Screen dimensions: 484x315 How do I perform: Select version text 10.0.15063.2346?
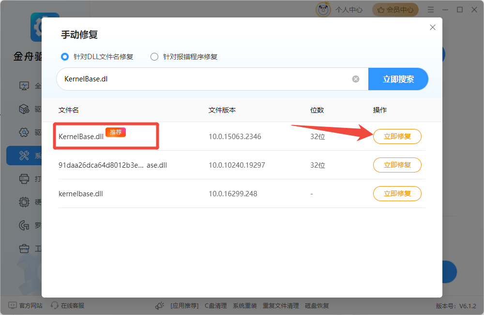point(235,137)
